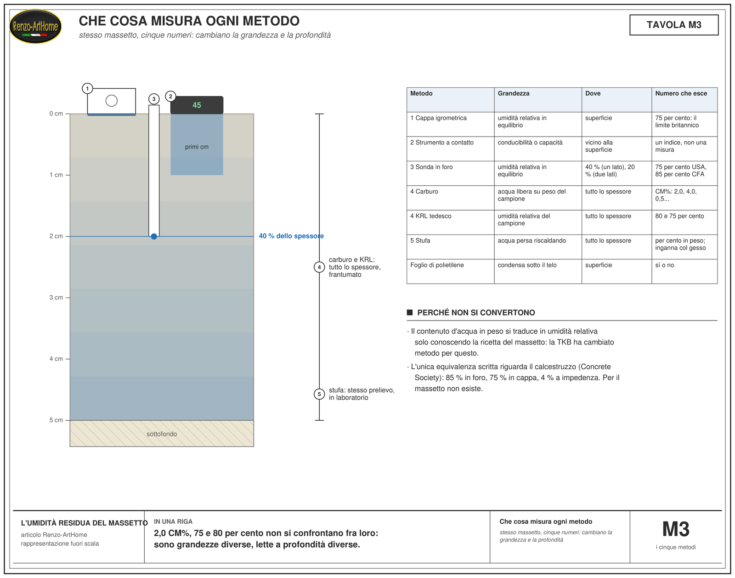The width and height of the screenshot is (735, 578).
Task: Click the 'carburo e KRL' annotation
Action: (355, 267)
